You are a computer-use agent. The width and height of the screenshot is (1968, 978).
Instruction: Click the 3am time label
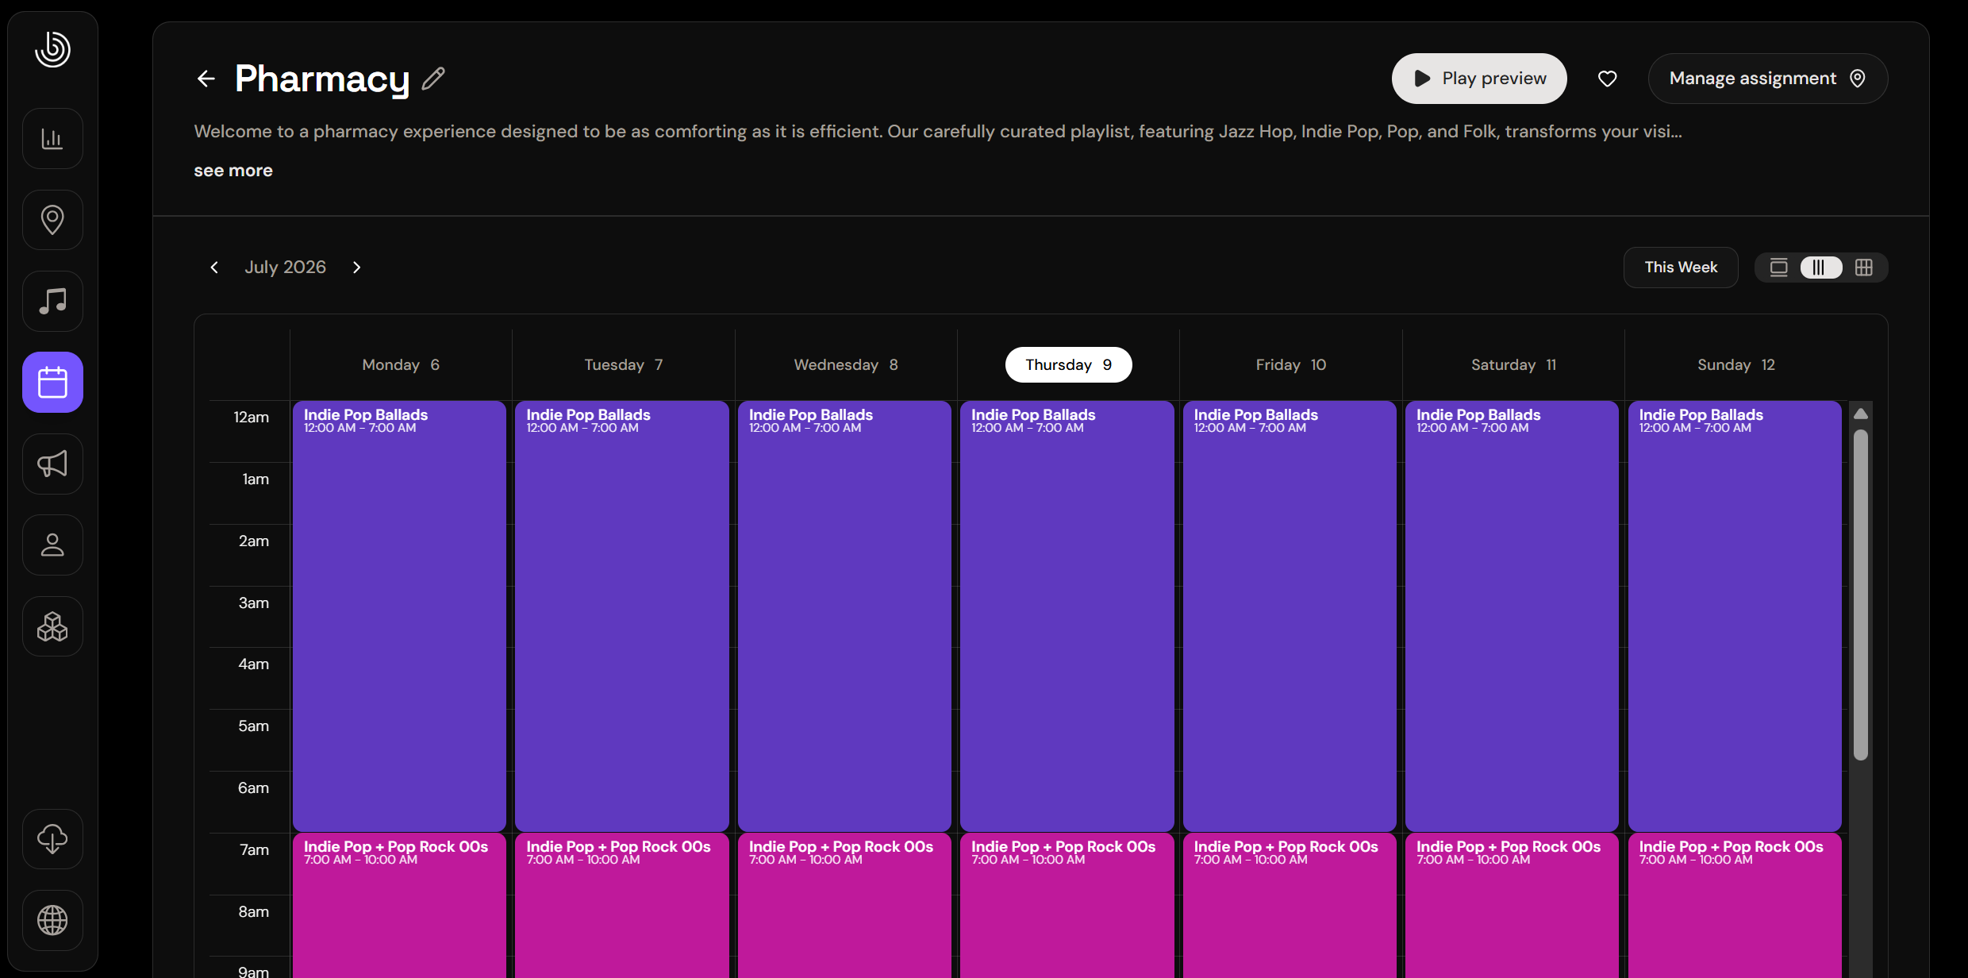pyautogui.click(x=253, y=603)
